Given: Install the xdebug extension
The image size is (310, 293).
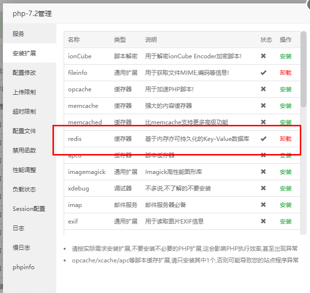Looking at the screenshot, I should point(286,189).
